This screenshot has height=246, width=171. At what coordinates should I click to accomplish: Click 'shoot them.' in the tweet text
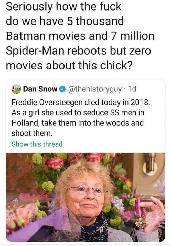click(32, 133)
